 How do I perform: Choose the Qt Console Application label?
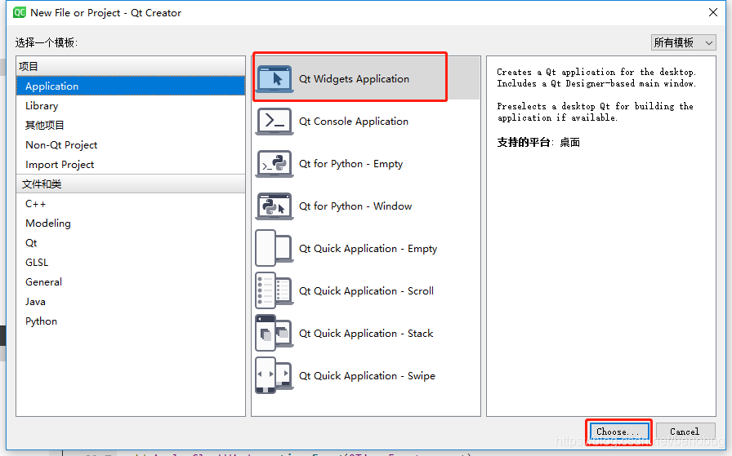[354, 122]
